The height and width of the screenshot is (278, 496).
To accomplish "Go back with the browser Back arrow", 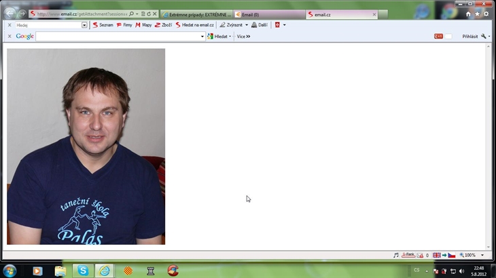I will 10,14.
